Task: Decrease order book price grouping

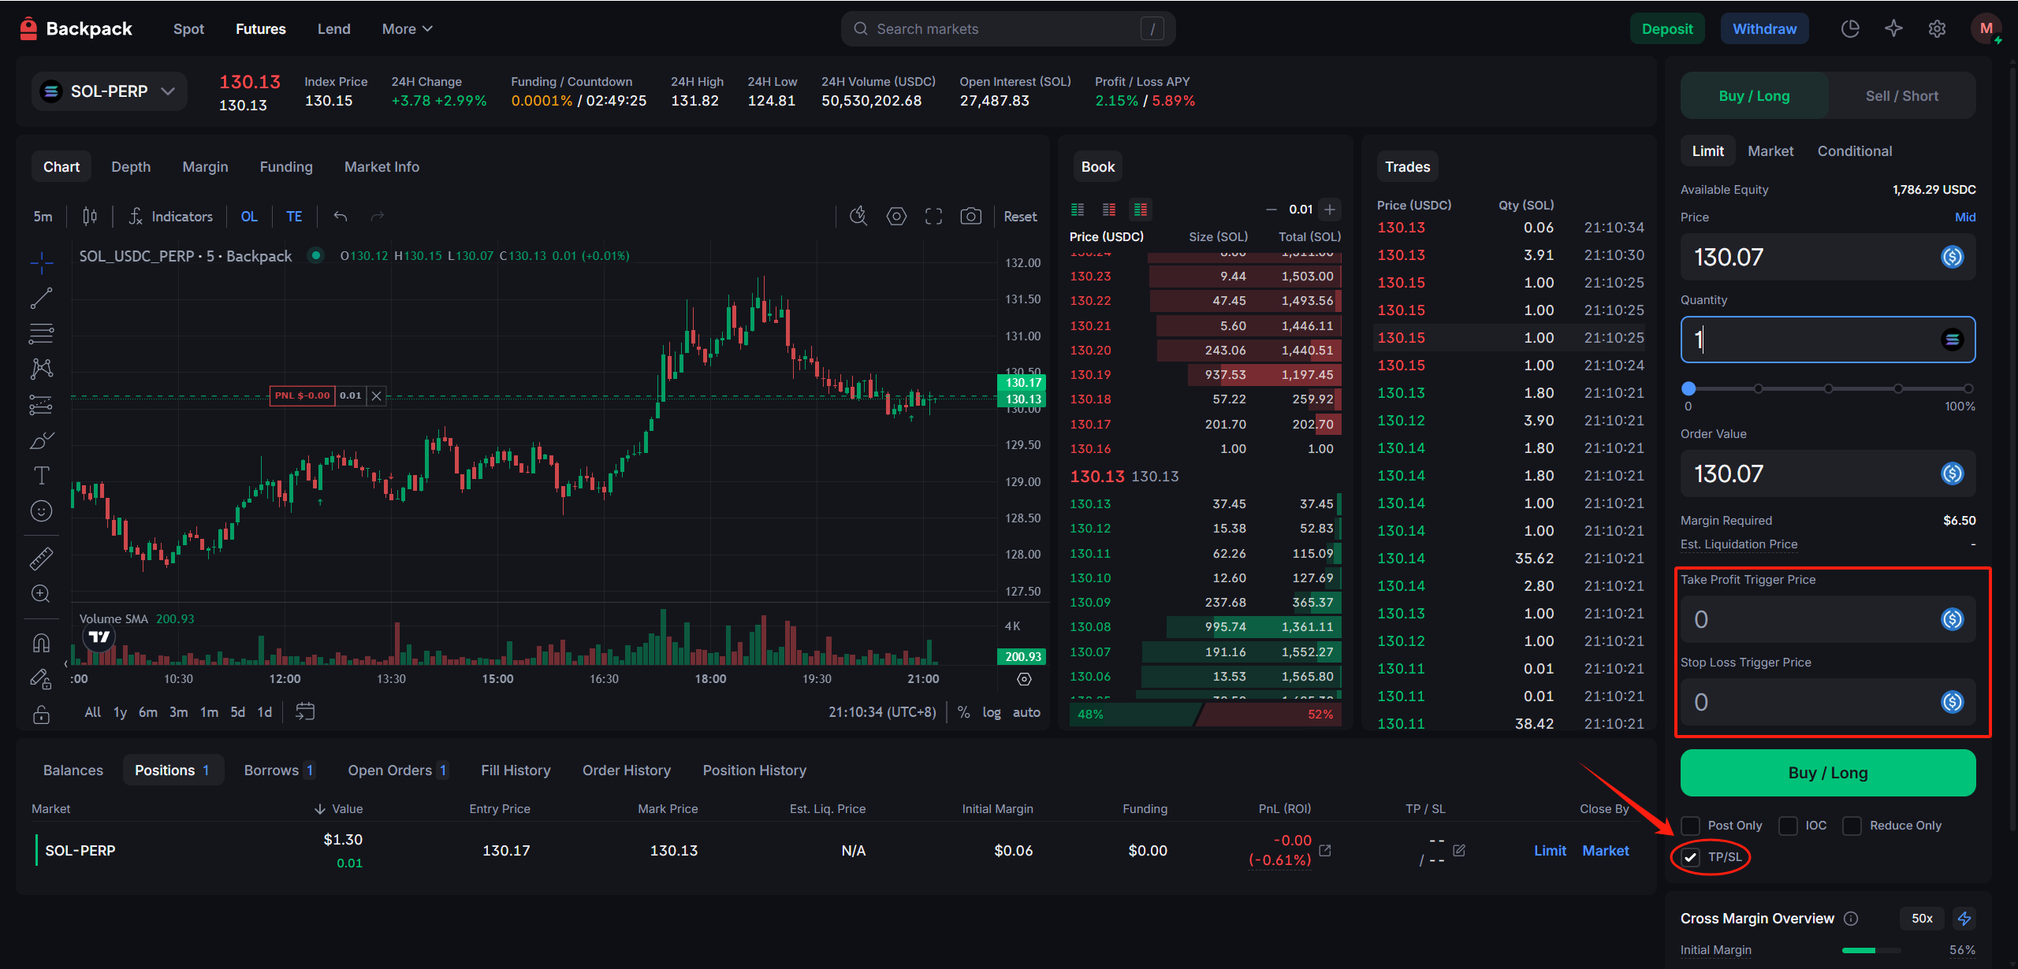Action: (1271, 210)
